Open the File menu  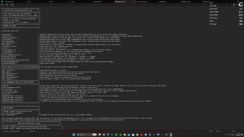click(2, 5)
